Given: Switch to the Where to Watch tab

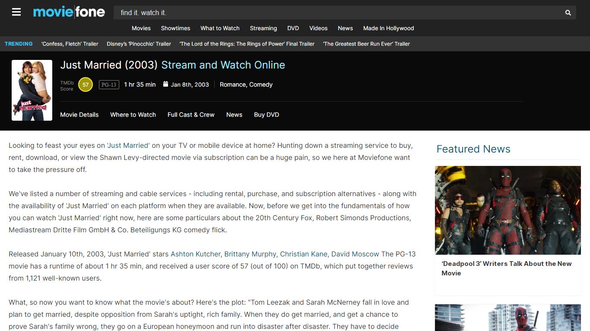Looking at the screenshot, I should 133,115.
